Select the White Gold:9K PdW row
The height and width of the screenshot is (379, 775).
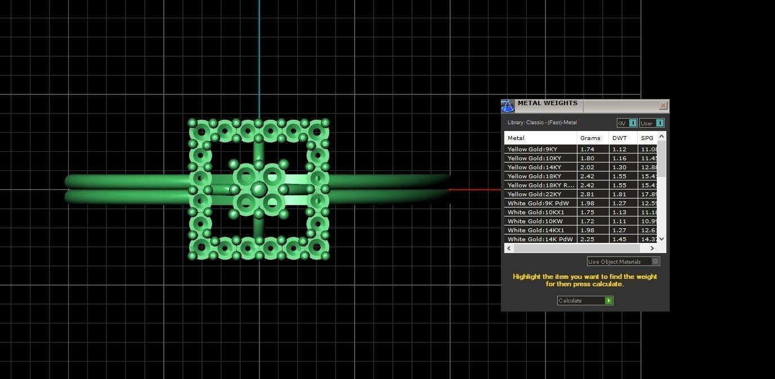point(581,203)
